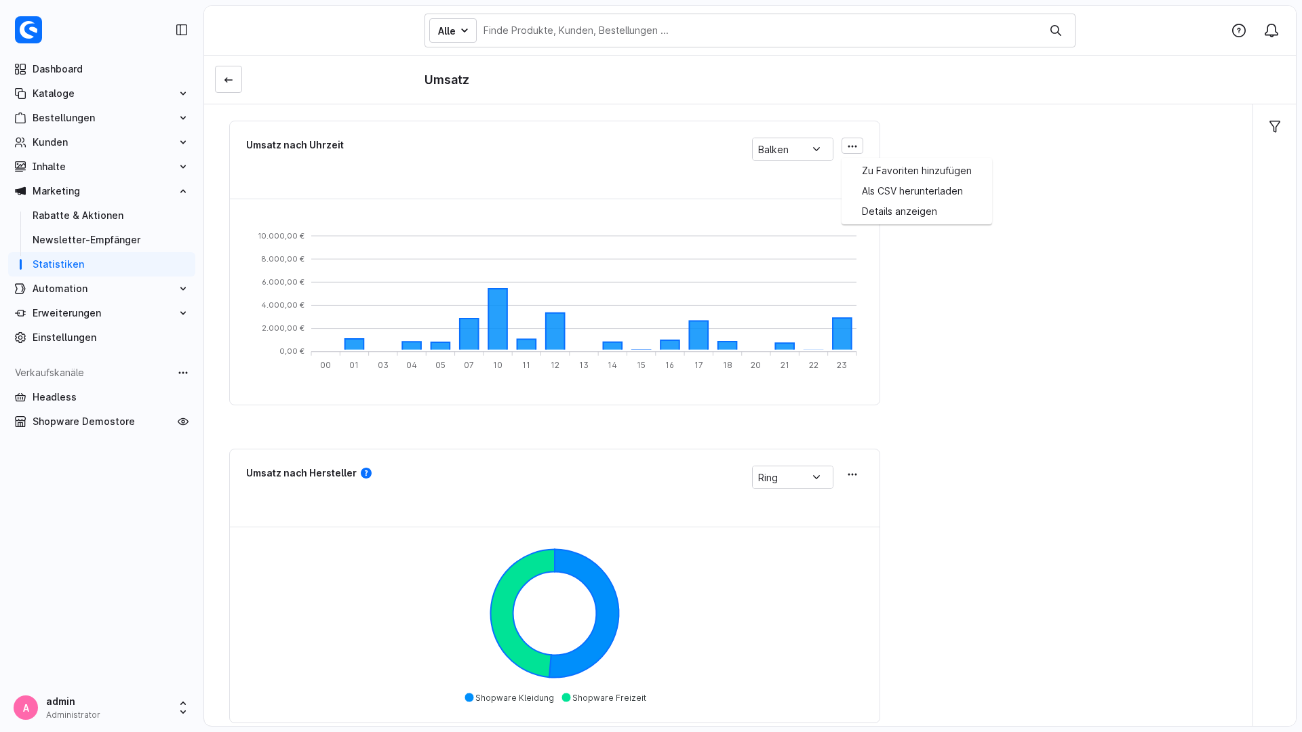
Task: Open the help question mark icon
Action: [1239, 30]
